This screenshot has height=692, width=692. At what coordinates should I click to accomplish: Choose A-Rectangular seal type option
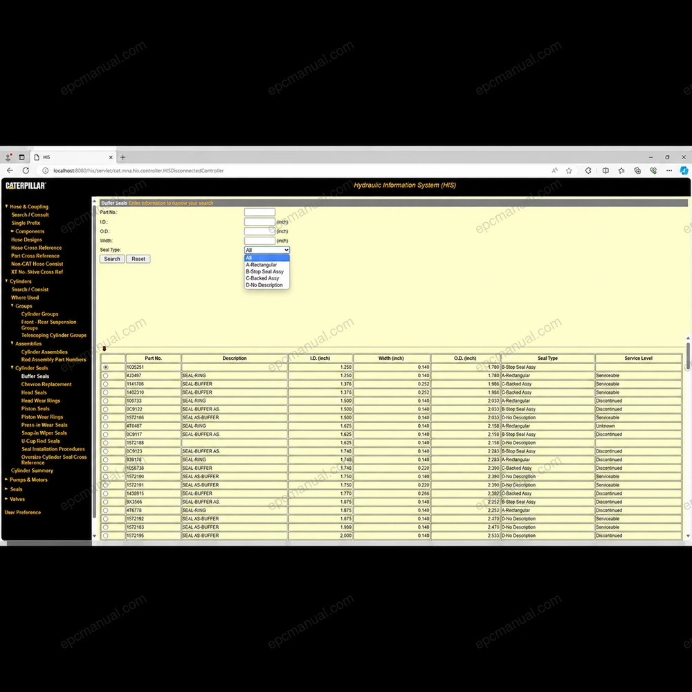coord(267,265)
